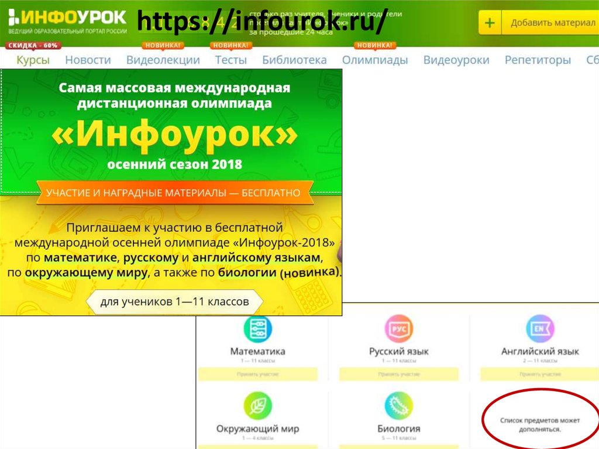Go to the Репетиторы page
This screenshot has height=449, width=599.
tap(538, 60)
